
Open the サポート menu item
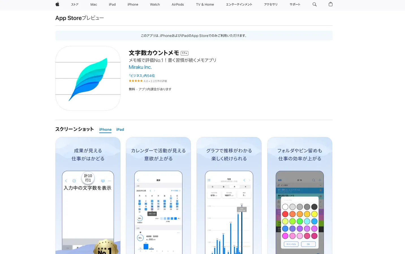tap(295, 5)
